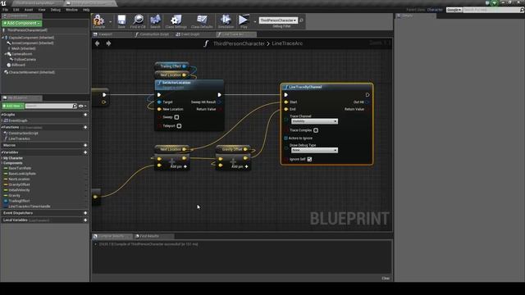The height and width of the screenshot is (295, 525).
Task: Compile the blueprint using the Compile icon
Action: click(x=98, y=21)
